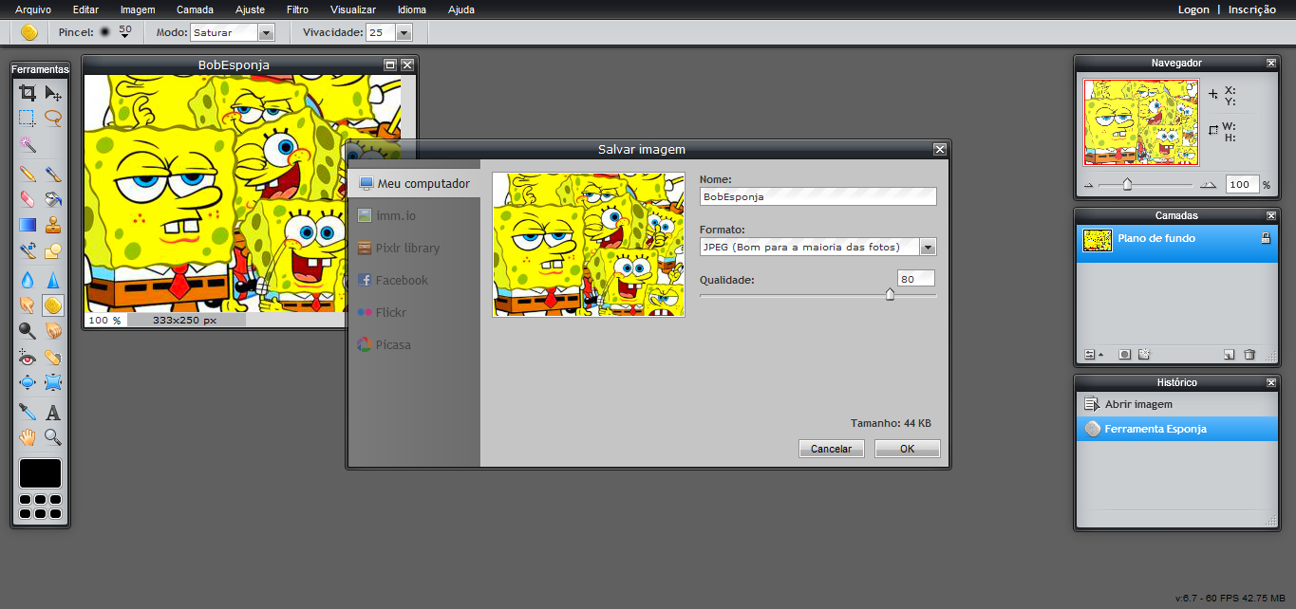1296x609 pixels.
Task: Open the black foreground color swatch
Action: [40, 473]
